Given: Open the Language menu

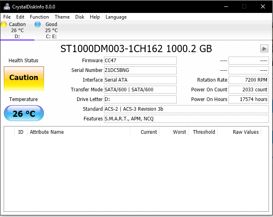Looking at the screenshot, I should pos(116,17).
